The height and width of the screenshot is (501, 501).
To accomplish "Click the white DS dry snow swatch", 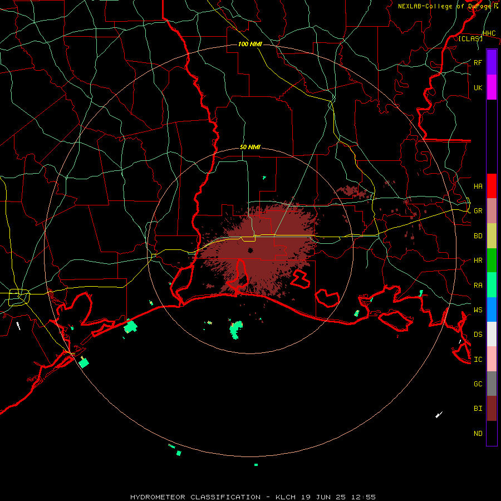I will [x=492, y=334].
